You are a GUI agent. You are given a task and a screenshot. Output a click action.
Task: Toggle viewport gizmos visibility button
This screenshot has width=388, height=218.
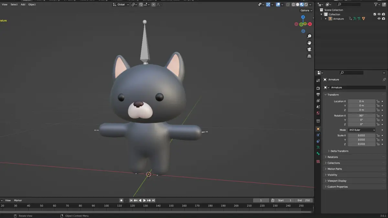click(268, 5)
